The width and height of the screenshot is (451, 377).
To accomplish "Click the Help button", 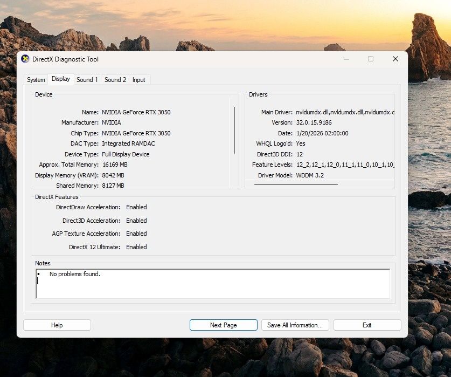I will pyautogui.click(x=57, y=325).
